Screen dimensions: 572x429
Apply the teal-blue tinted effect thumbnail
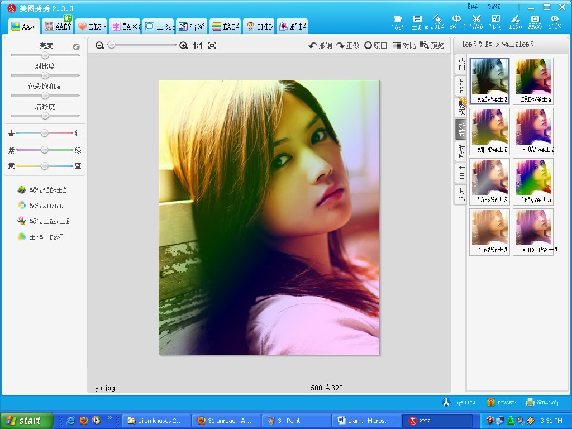click(489, 81)
